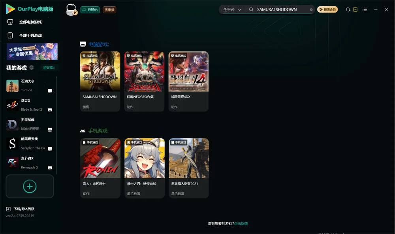
Task: Click the search magnifier icon
Action: [x=251, y=9]
